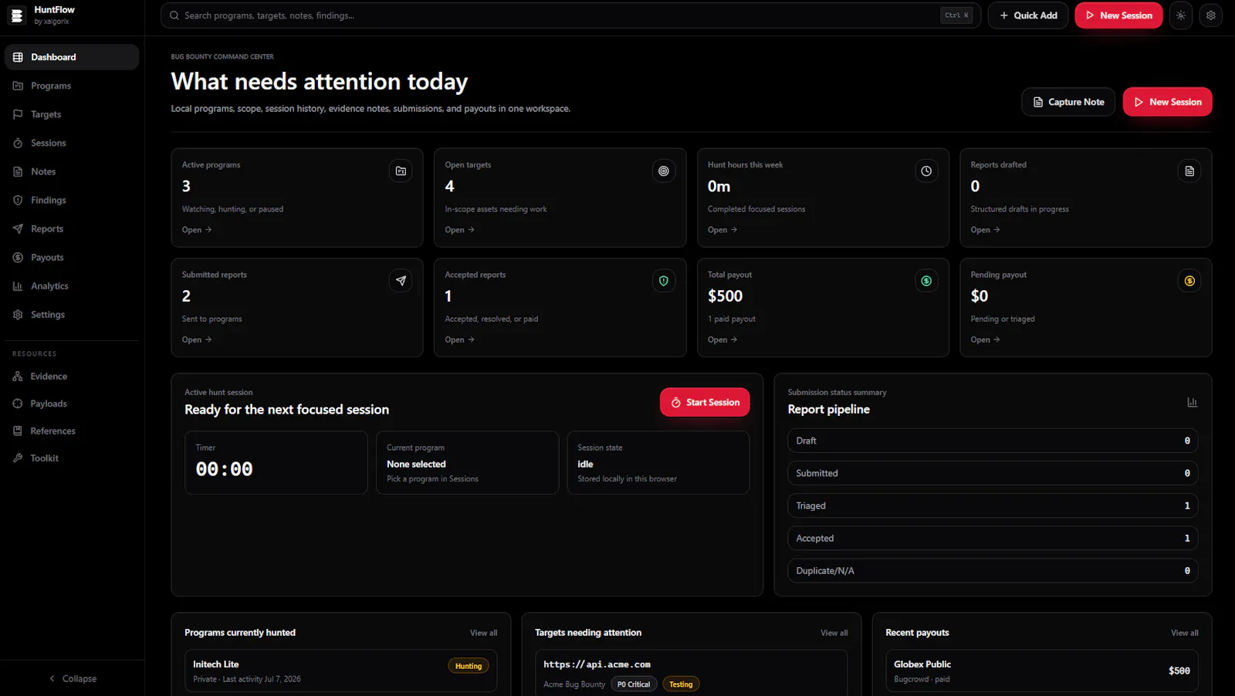Viewport: 1235px width, 696px height.
Task: Open link in Pending payout card
Action: 986,340
